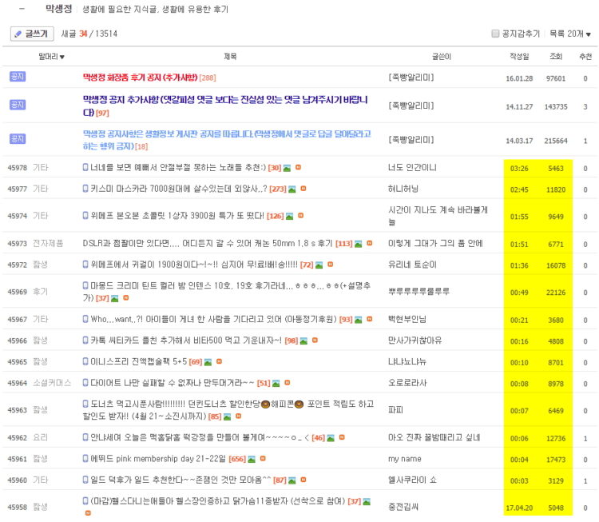Click the orange new icon of post 45977
This screenshot has height=522, width=599.
[303, 188]
